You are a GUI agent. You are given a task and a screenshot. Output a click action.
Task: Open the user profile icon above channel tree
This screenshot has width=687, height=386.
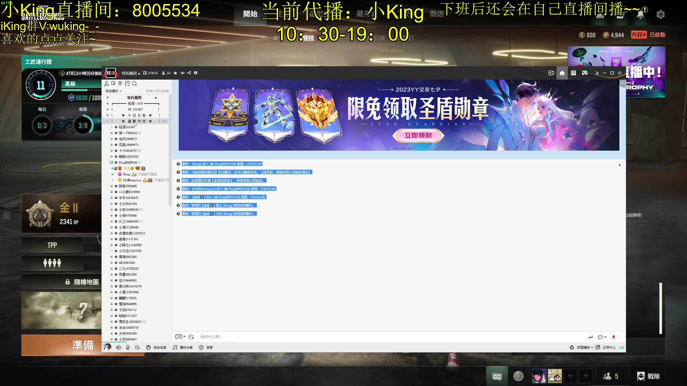[107, 83]
